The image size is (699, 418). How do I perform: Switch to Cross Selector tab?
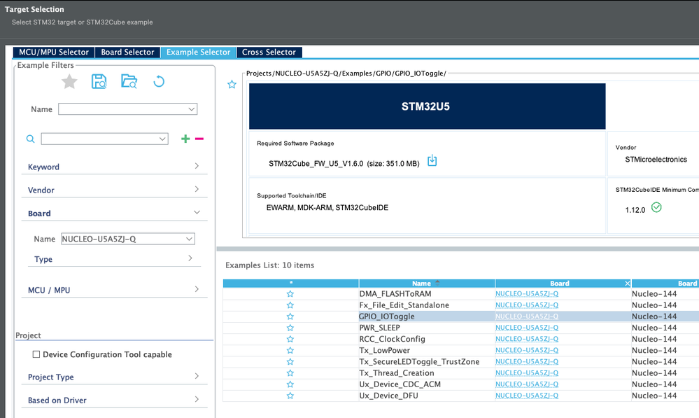pyautogui.click(x=269, y=53)
